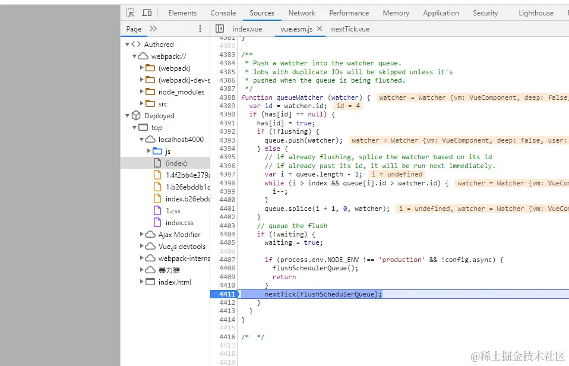Set breakpoint at line number 4393

(x=226, y=140)
